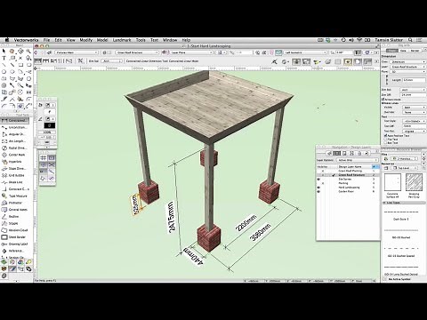The image size is (427, 320).
Task: Open the Text Style dropdown
Action: point(415,121)
